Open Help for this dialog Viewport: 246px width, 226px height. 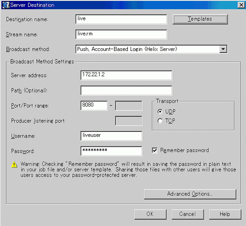click(x=225, y=214)
